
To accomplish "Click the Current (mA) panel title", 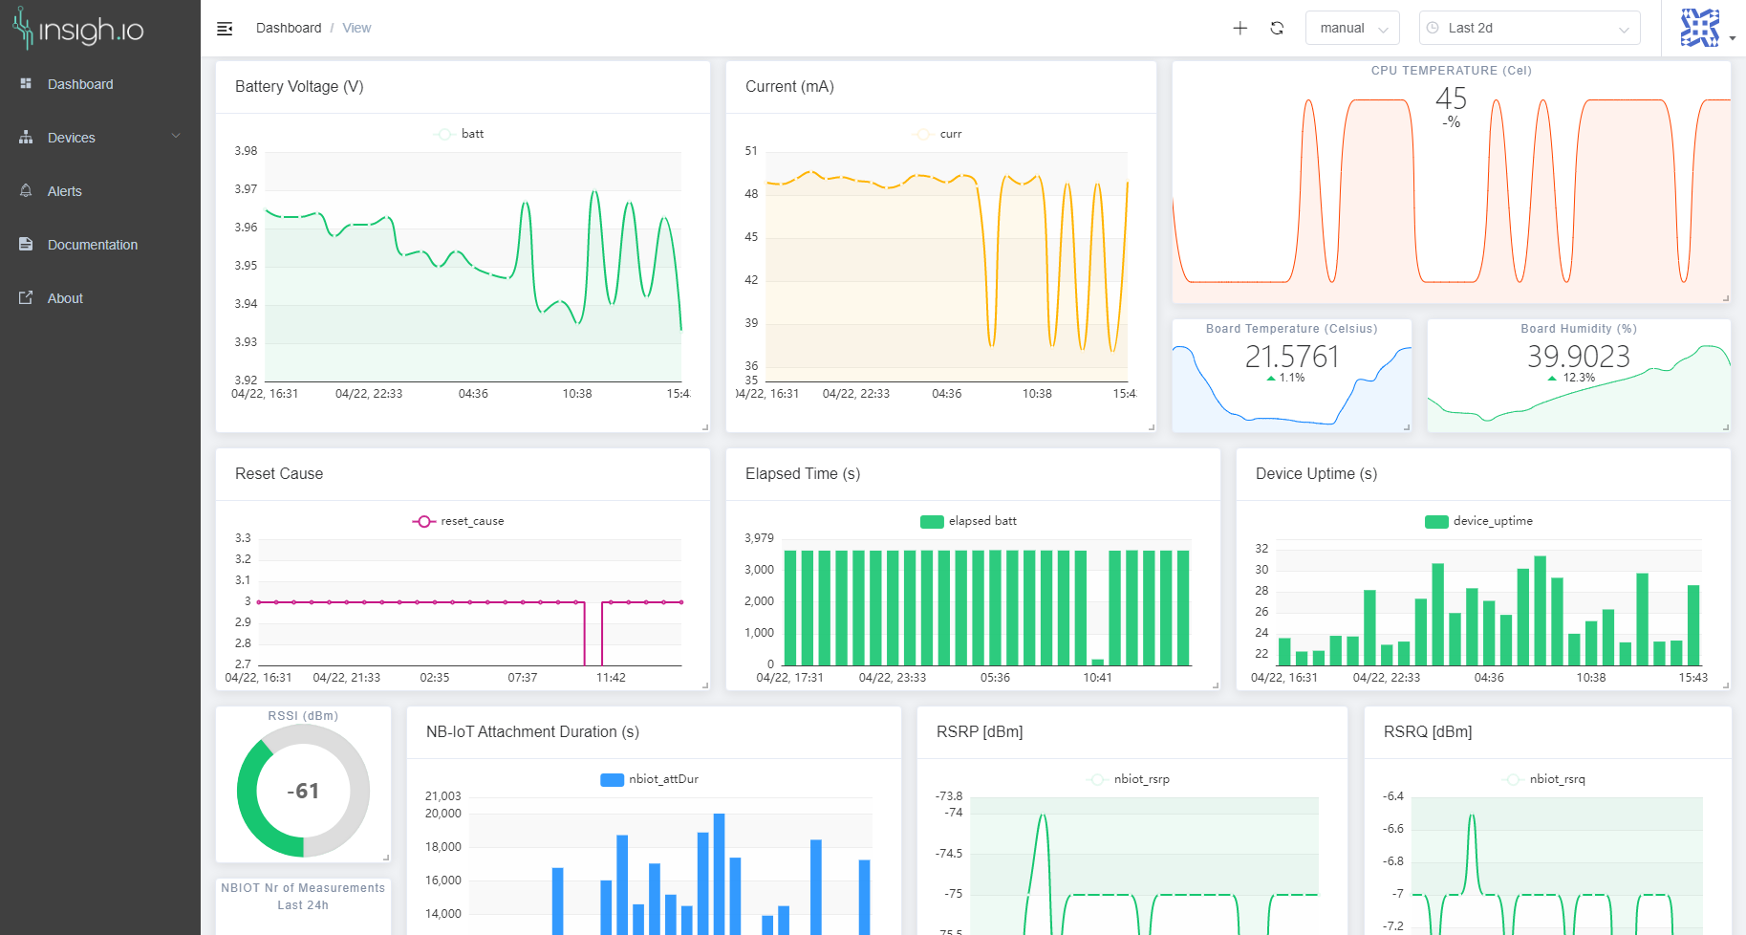I will point(789,86).
